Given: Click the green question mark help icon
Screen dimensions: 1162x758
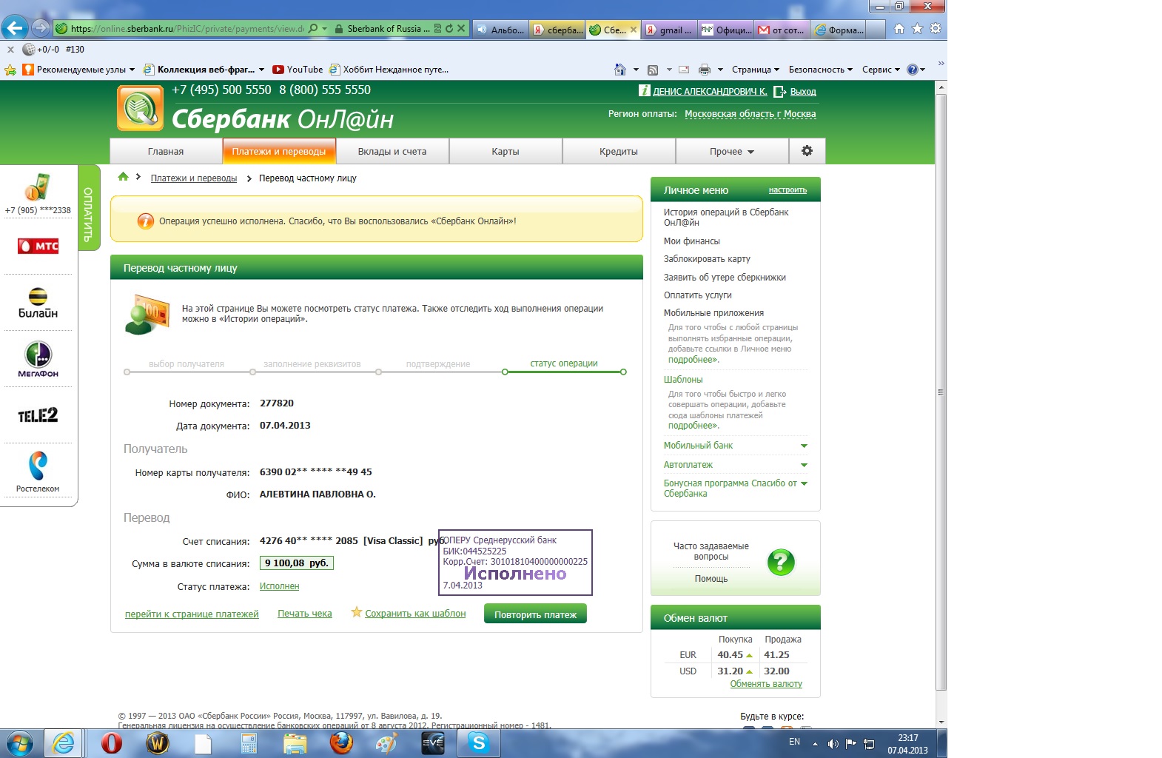Looking at the screenshot, I should 781,563.
